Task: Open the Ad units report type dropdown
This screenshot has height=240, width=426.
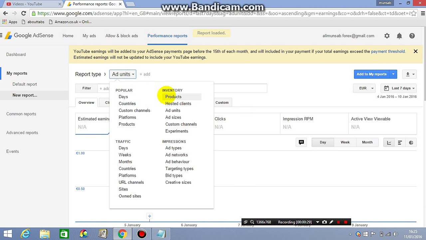Action: [123, 74]
